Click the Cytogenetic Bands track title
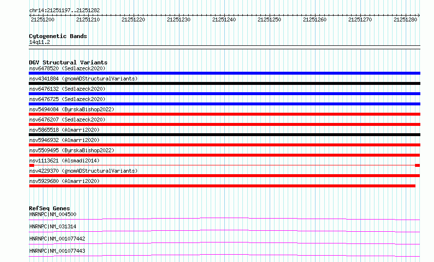434x262 pixels. point(58,36)
